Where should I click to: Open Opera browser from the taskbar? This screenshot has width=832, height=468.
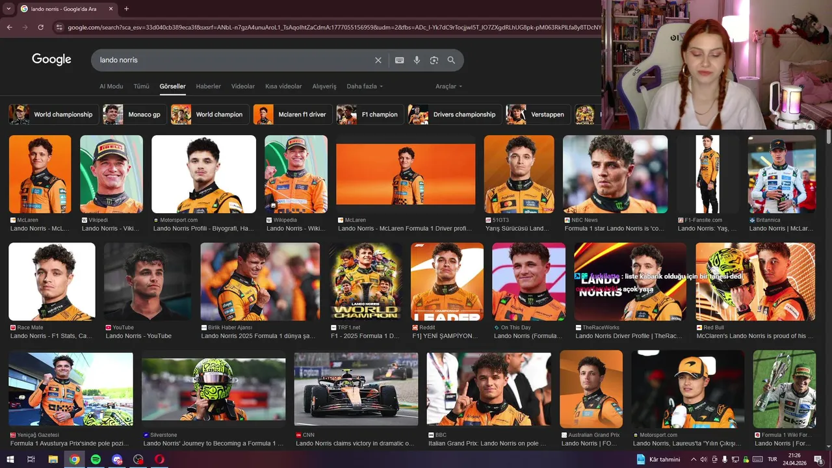[160, 460]
